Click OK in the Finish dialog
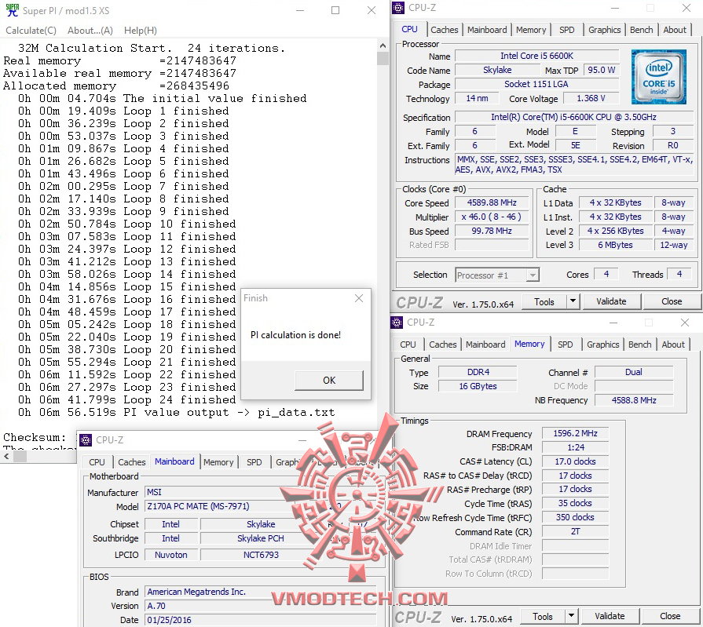The width and height of the screenshot is (703, 627). coord(329,381)
